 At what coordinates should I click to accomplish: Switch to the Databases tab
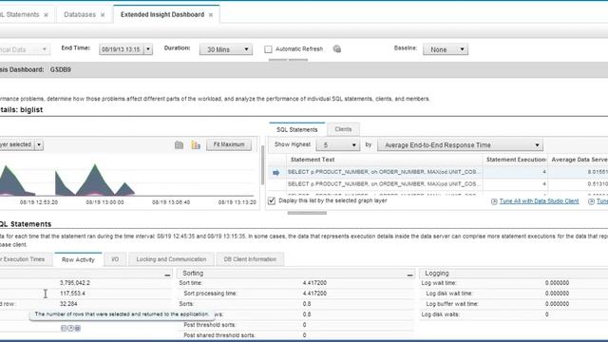(80, 15)
